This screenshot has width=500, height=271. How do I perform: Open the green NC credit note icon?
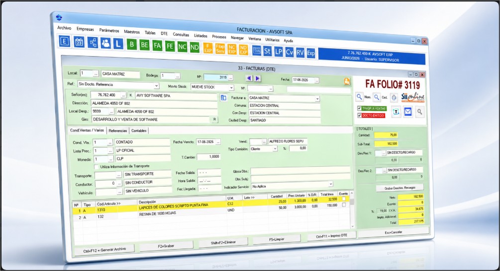[x=182, y=47]
